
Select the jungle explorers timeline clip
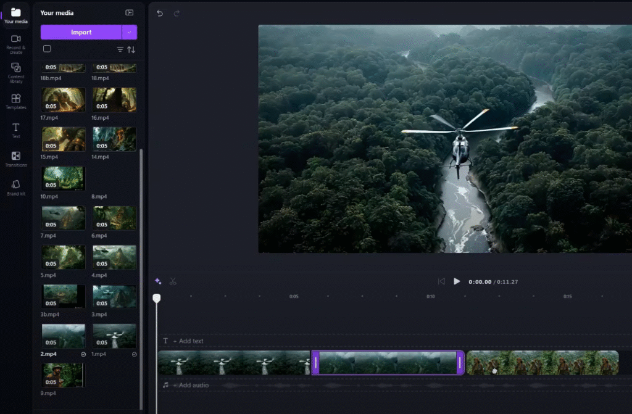pyautogui.click(x=543, y=363)
